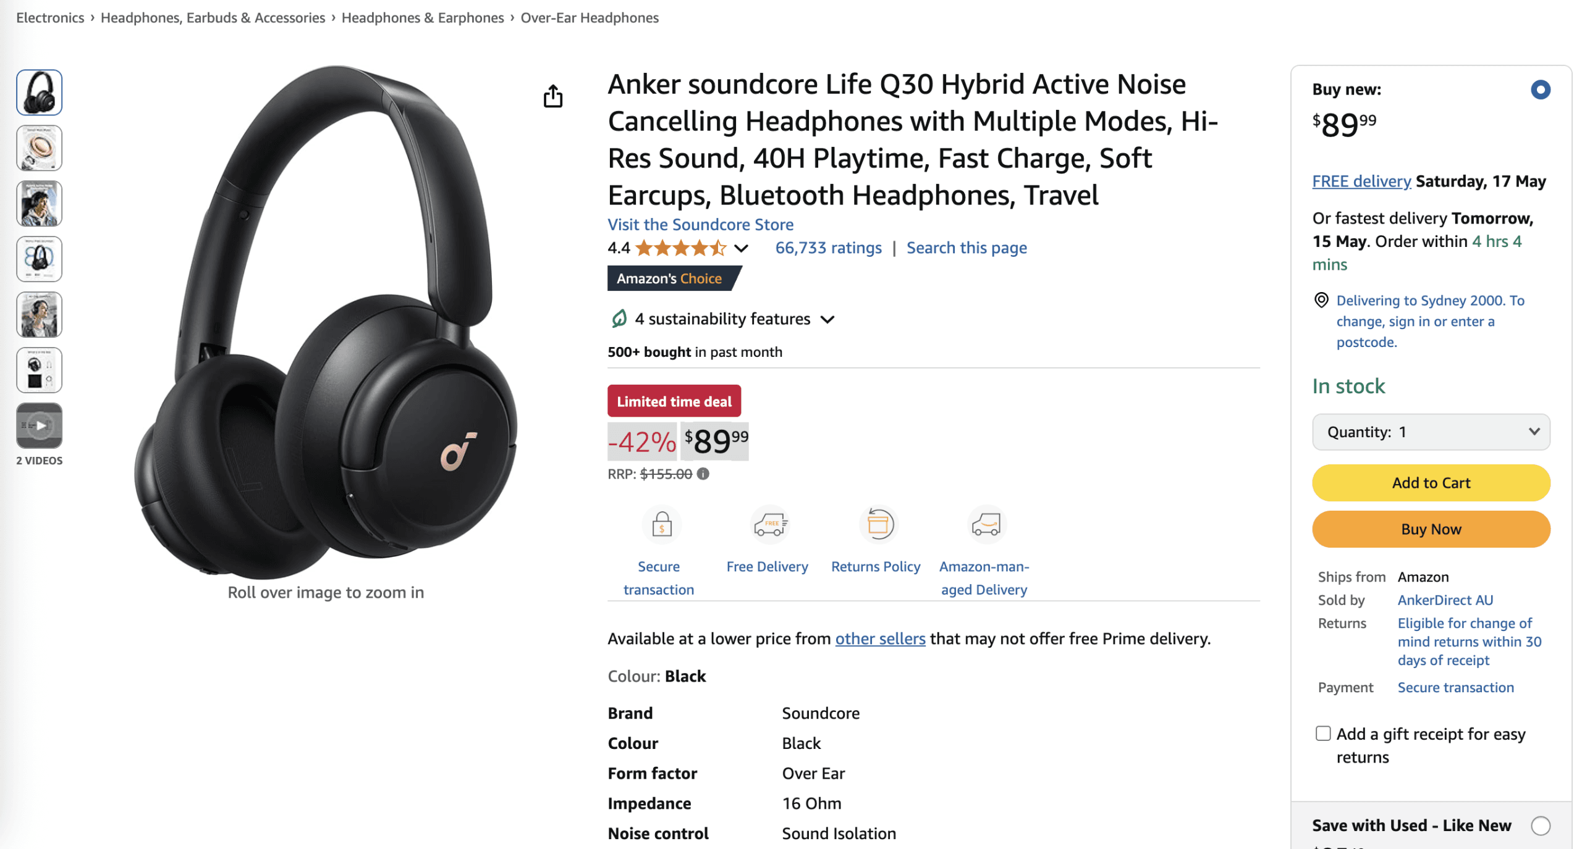Image resolution: width=1582 pixels, height=849 pixels.
Task: Select the Buy new radio button
Action: click(1540, 90)
